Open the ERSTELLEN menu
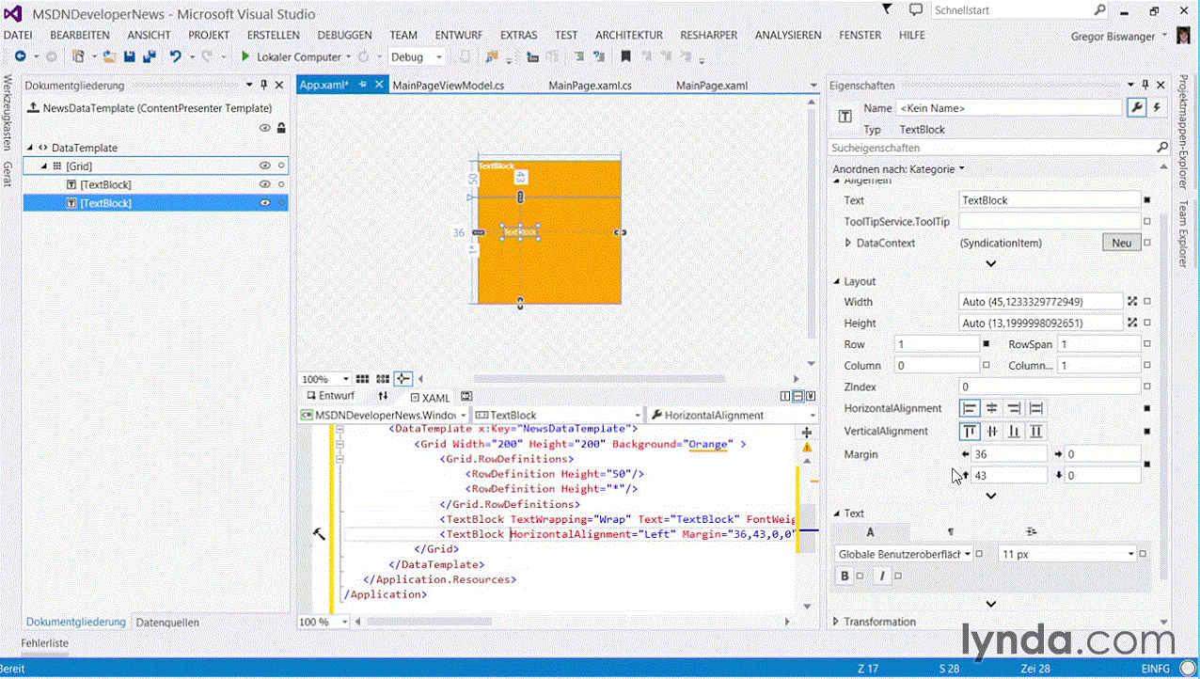This screenshot has width=1200, height=679. 273,35
